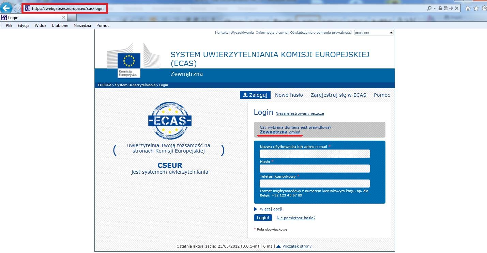Click the Hasło password field
The width and height of the screenshot is (487, 253).
[x=315, y=169]
